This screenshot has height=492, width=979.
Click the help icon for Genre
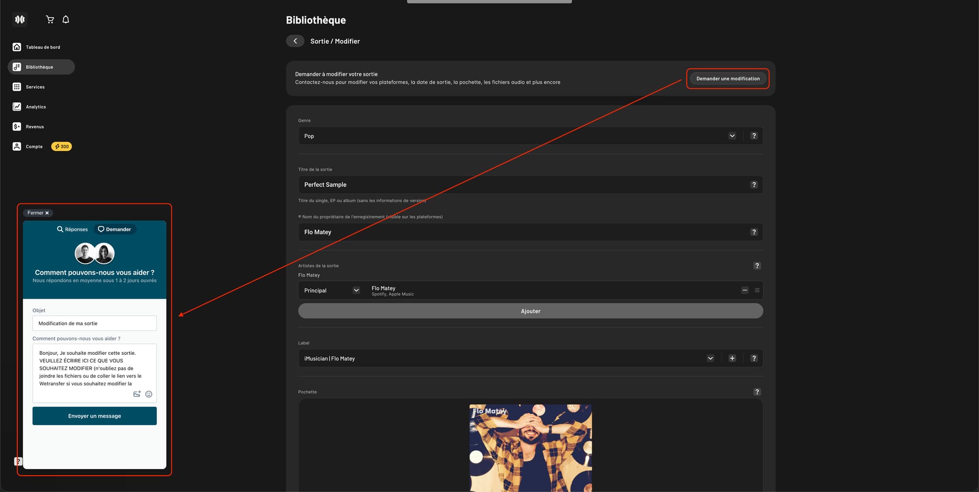[754, 136]
